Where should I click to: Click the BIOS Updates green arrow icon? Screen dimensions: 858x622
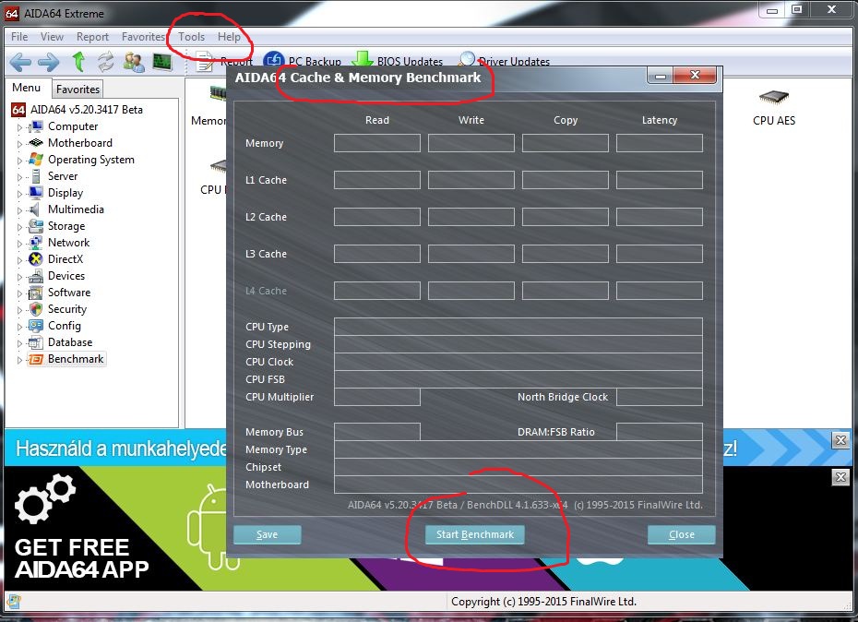(x=362, y=60)
